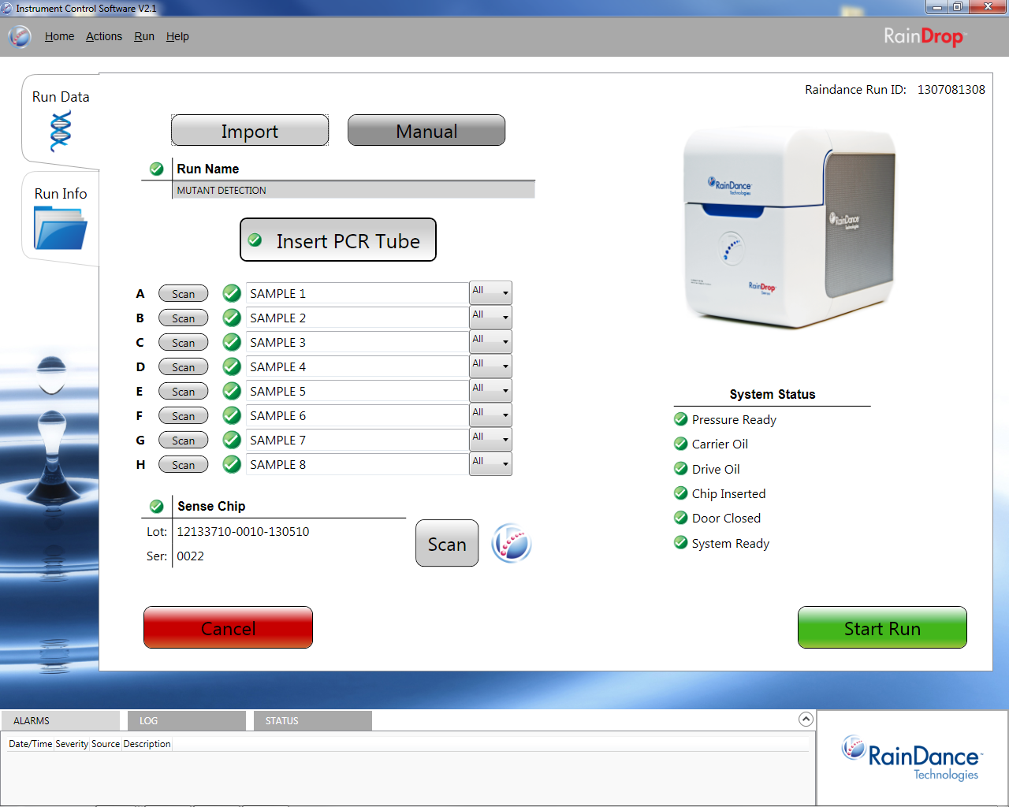Click the SAMPLE 8 name field
Image resolution: width=1009 pixels, height=807 pixels.
[357, 464]
